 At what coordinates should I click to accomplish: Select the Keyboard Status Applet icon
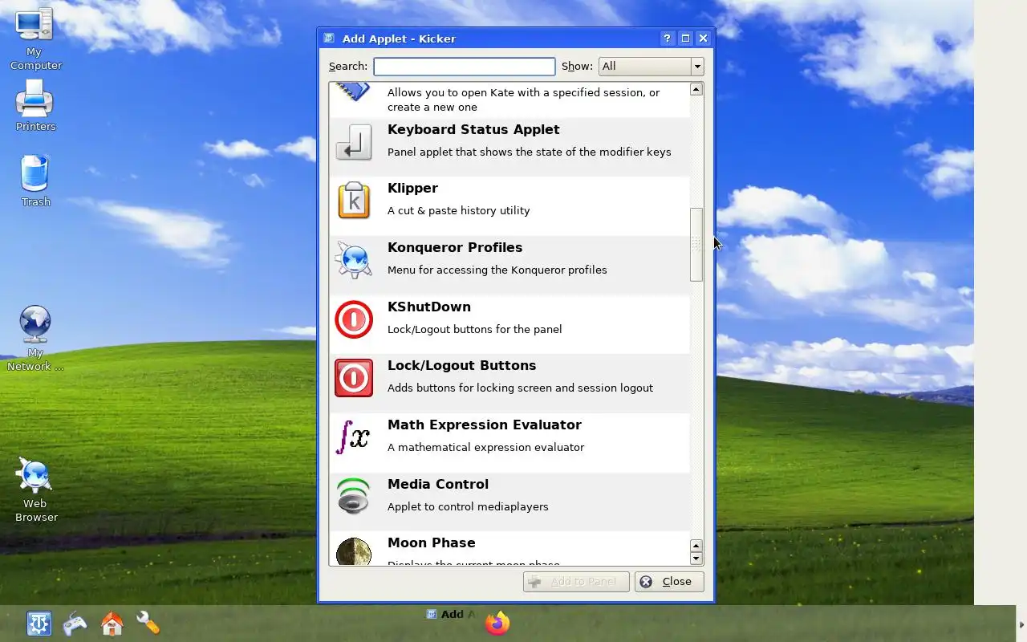click(x=354, y=142)
